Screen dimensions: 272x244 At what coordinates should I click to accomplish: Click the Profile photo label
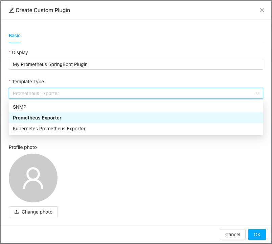(x=23, y=147)
